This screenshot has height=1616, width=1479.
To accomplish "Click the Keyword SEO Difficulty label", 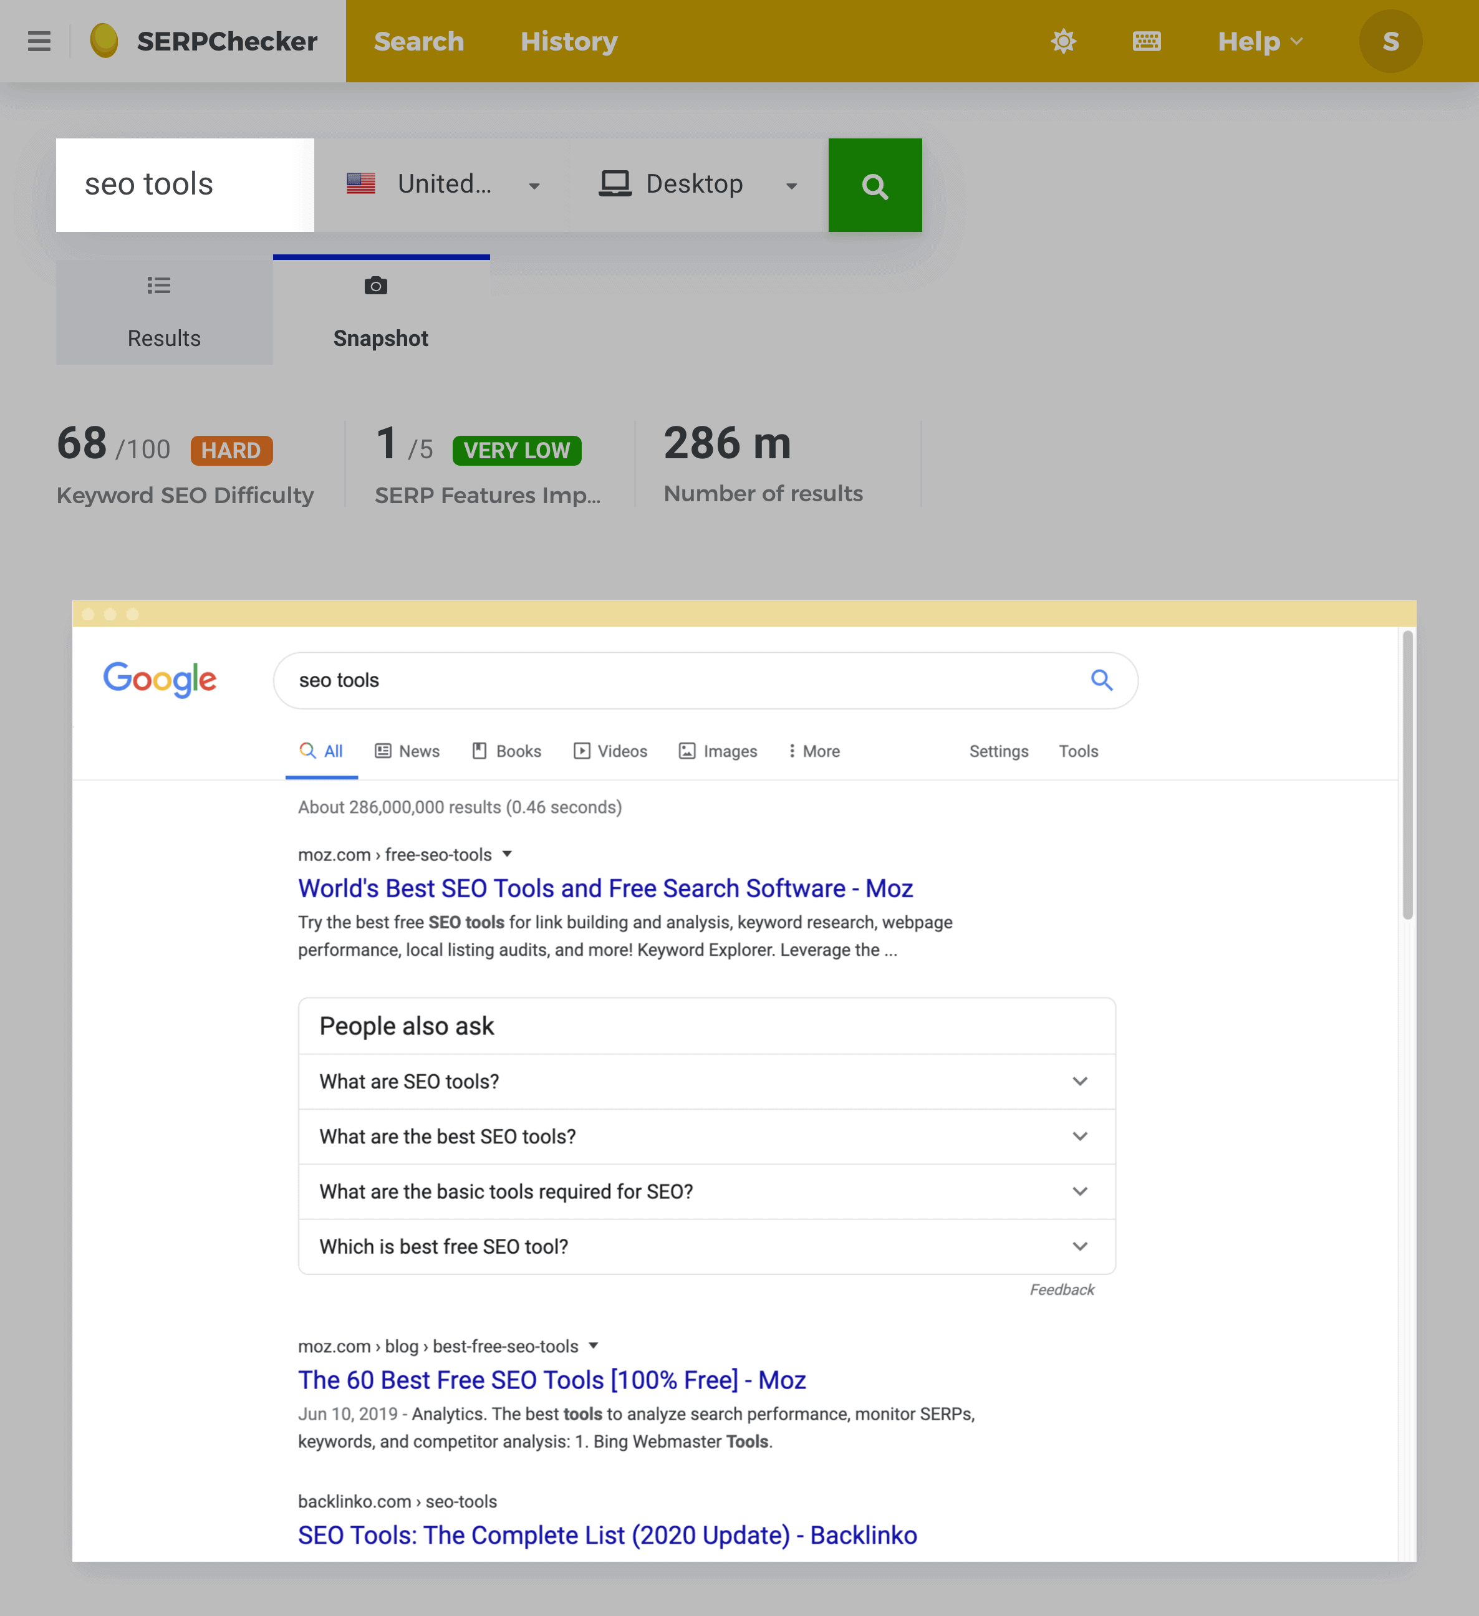I will pyautogui.click(x=185, y=496).
